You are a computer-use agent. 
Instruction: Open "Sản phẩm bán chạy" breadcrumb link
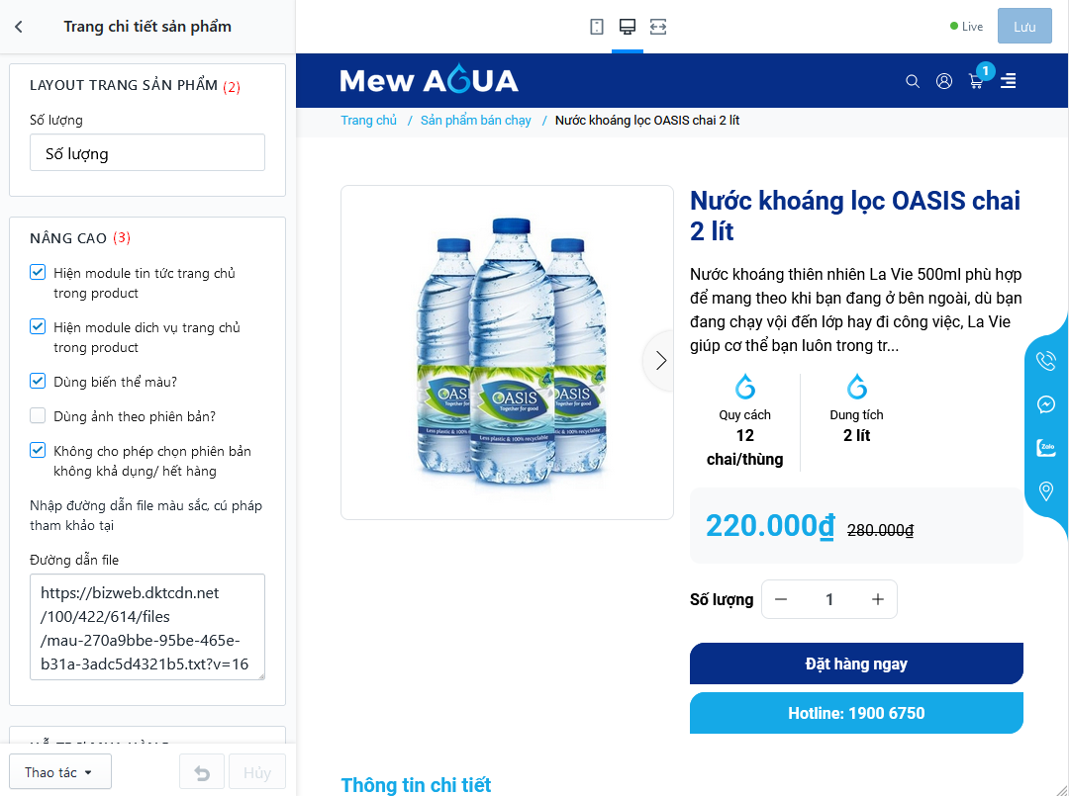[476, 121]
